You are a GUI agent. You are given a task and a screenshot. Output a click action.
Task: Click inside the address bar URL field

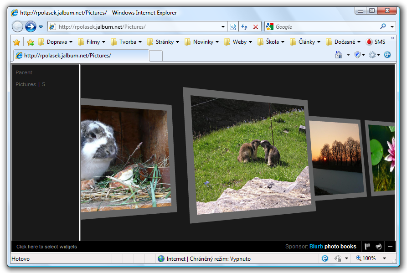134,27
